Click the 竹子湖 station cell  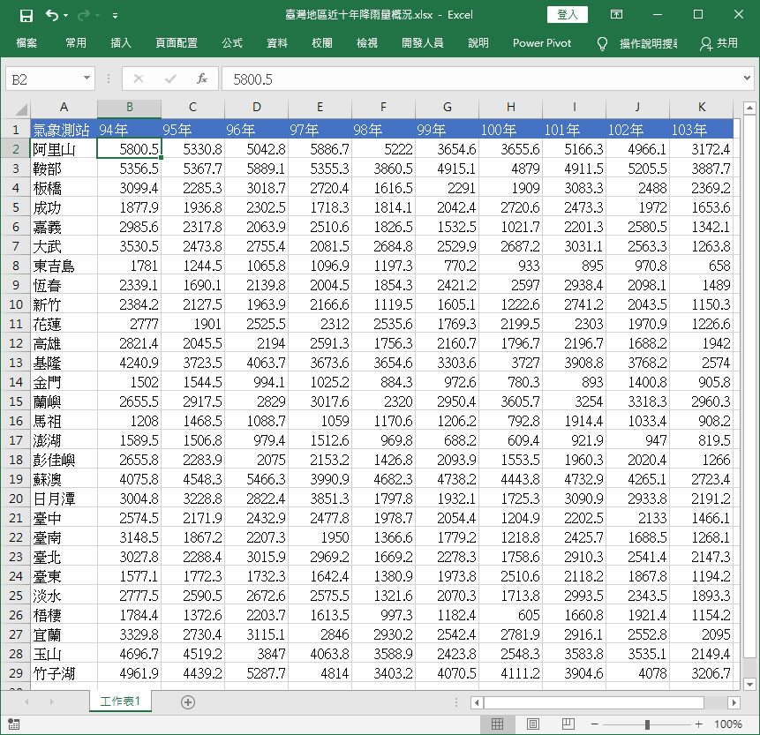tap(64, 673)
